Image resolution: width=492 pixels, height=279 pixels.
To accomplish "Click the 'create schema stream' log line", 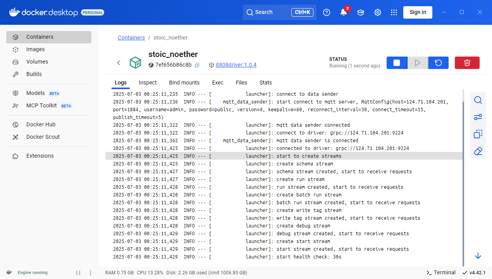I will coord(284,164).
